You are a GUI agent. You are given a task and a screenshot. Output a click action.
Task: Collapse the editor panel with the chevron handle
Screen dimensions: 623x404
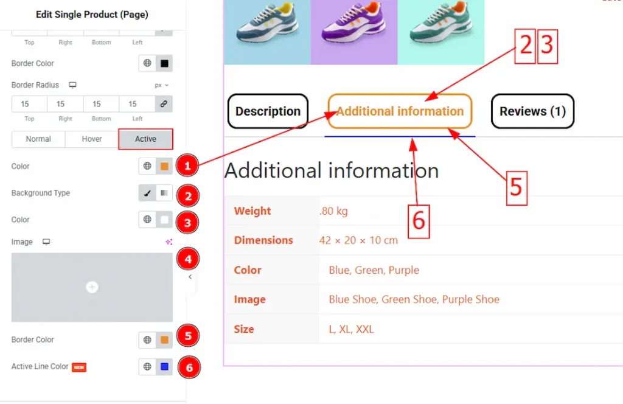190,277
